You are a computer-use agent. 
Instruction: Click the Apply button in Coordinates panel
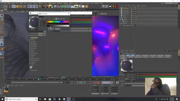click(x=114, y=94)
